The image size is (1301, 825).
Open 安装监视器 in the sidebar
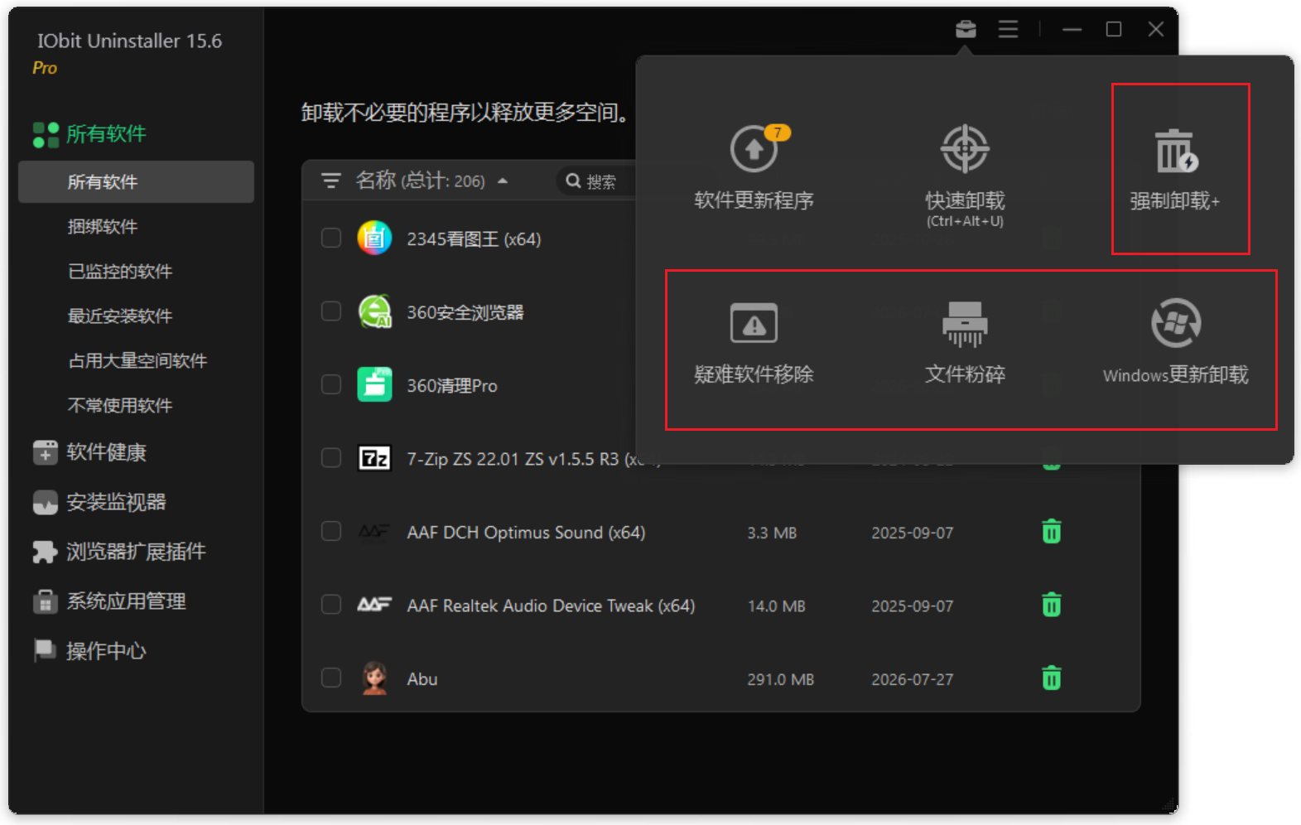click(99, 502)
